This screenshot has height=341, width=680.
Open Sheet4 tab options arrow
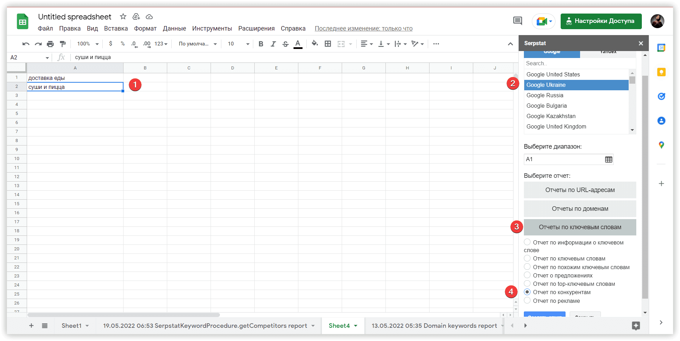pyautogui.click(x=356, y=326)
